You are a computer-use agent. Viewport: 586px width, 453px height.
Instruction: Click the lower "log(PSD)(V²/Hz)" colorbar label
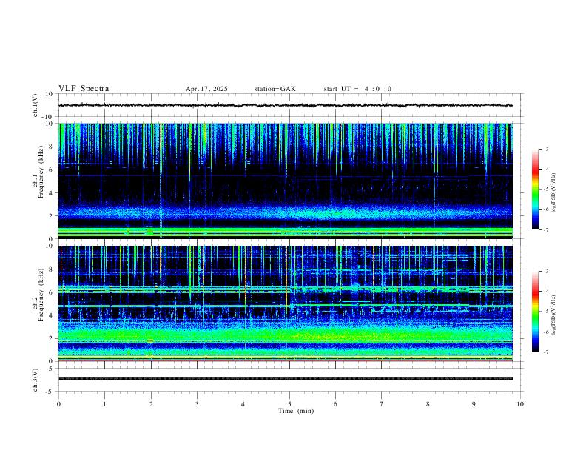pos(554,315)
